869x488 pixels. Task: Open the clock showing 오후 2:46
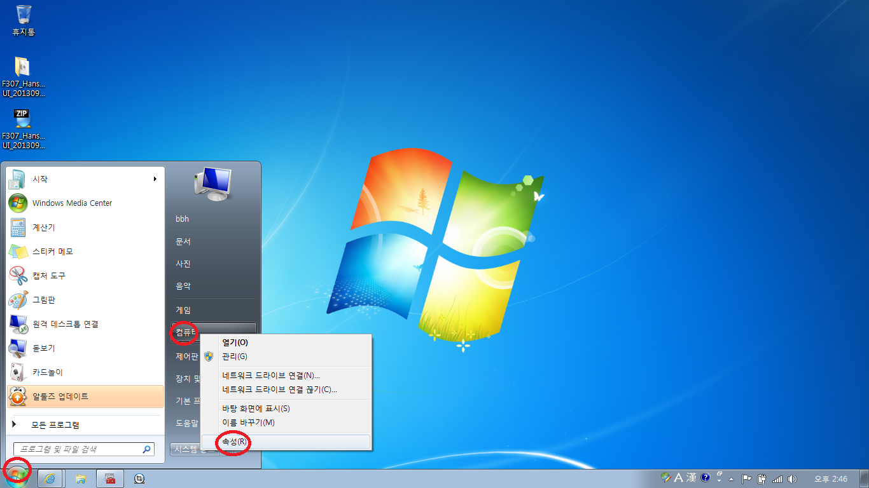coord(831,478)
